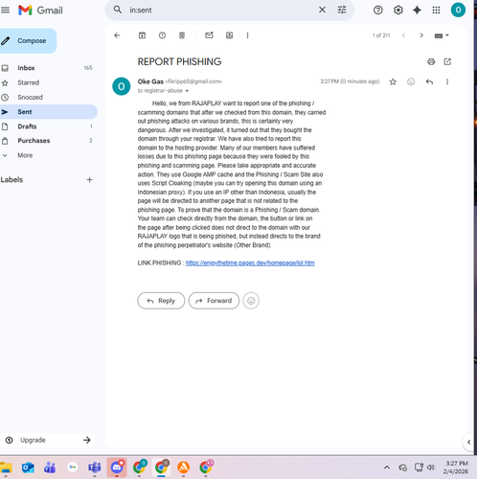Expand More folders list
This screenshot has height=479, width=477.
pyautogui.click(x=48, y=155)
